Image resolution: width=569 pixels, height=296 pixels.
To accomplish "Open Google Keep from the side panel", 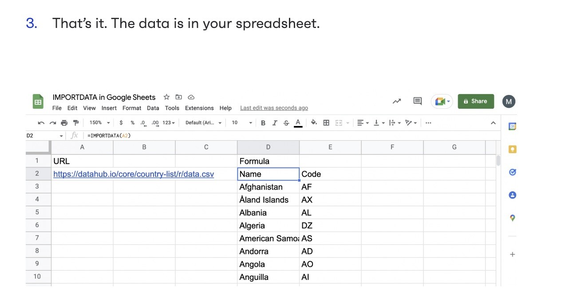I will tap(512, 149).
